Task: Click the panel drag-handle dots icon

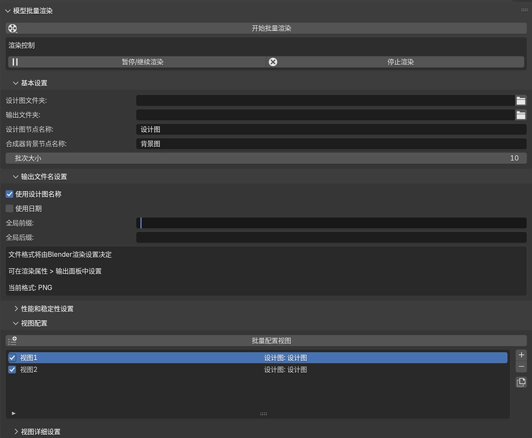Action: pyautogui.click(x=524, y=11)
